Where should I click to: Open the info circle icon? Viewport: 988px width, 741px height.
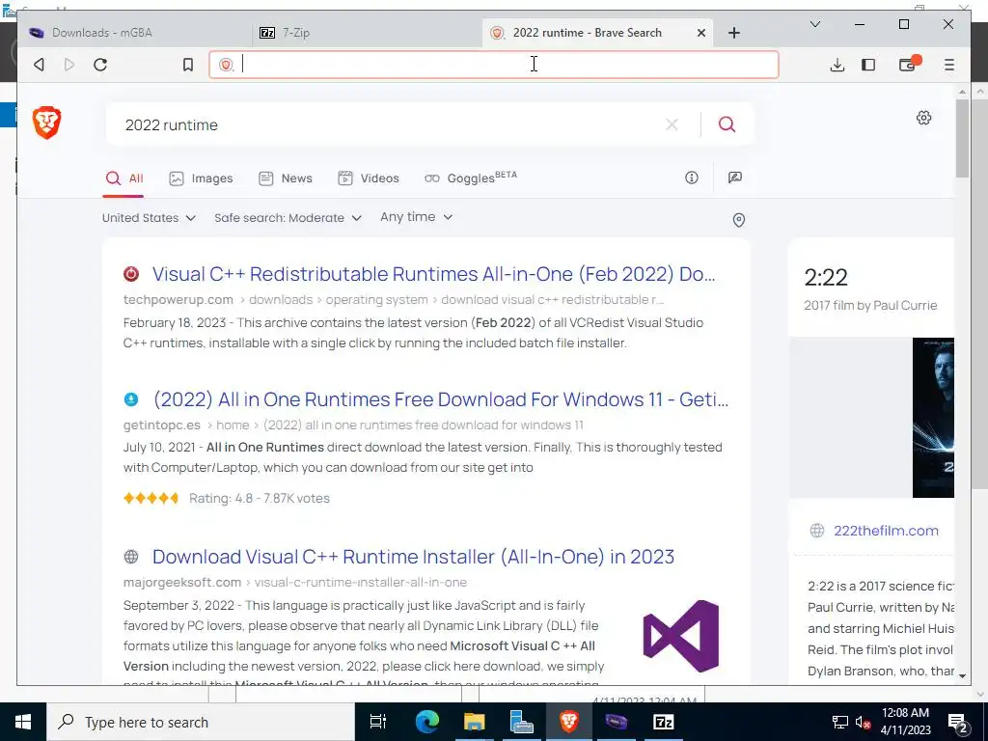point(692,178)
